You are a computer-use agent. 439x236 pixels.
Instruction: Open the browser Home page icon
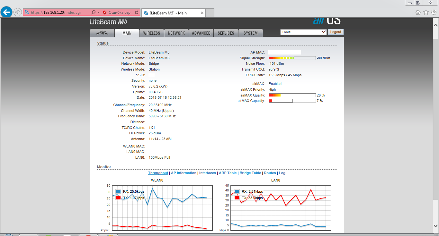tap(418, 13)
